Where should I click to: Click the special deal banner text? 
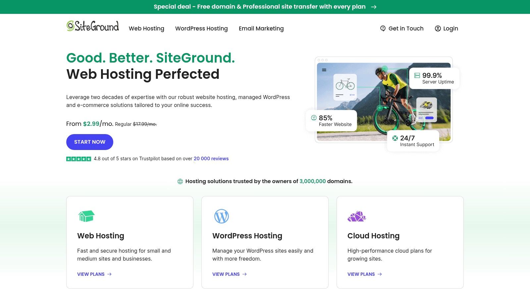[x=260, y=7]
